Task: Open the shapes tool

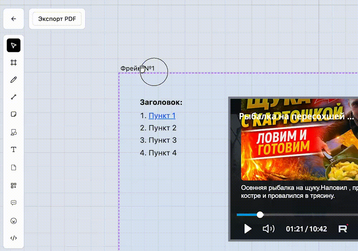Action: click(x=14, y=132)
